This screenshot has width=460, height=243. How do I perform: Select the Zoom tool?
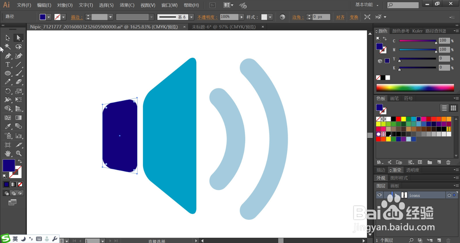pos(18,153)
